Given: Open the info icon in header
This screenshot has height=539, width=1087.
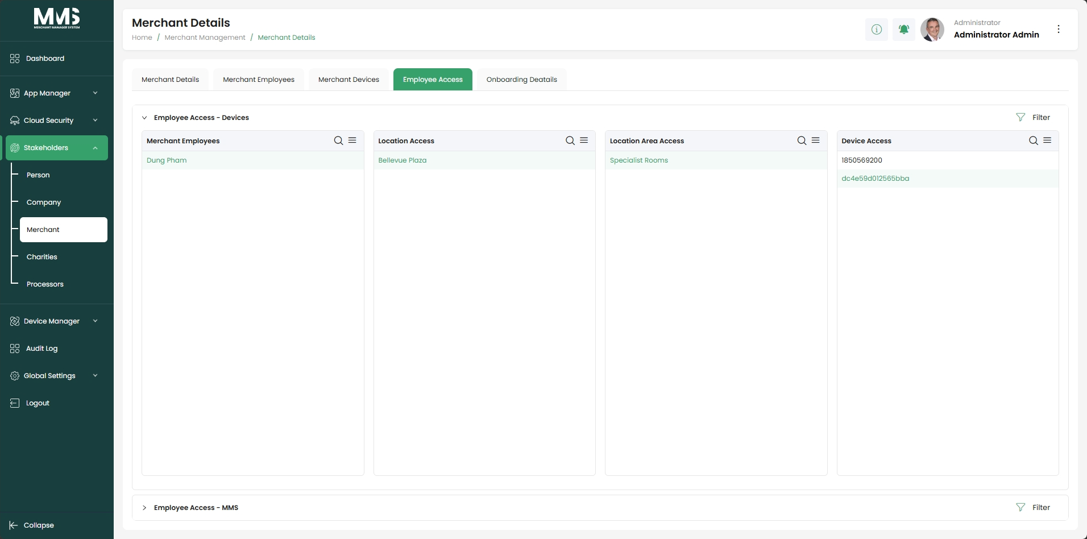Looking at the screenshot, I should [877, 30].
